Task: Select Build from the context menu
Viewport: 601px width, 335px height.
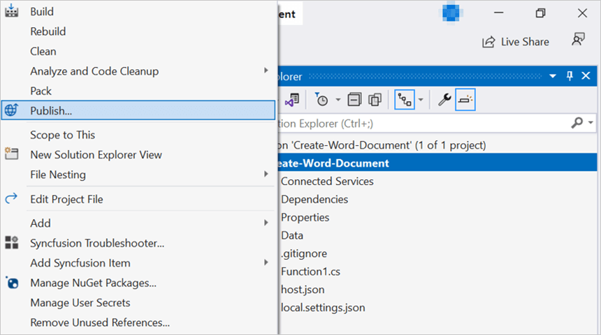Action: 42,11
